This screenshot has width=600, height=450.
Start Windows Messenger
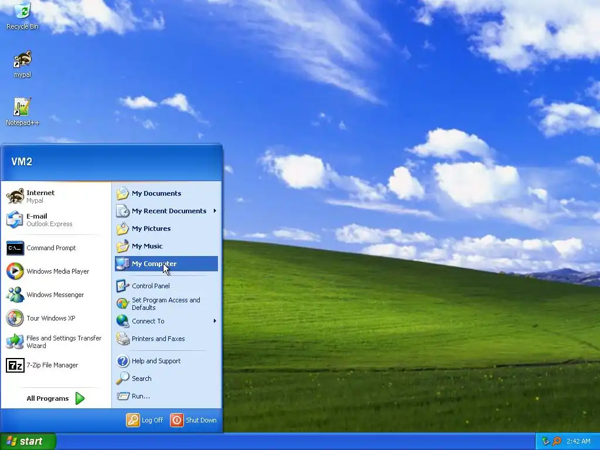(x=56, y=295)
